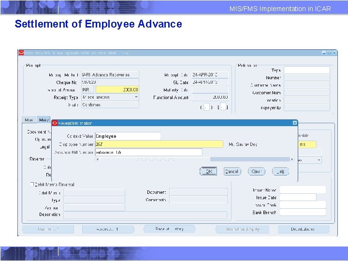Click the right arrow of dialog scrollbar
Image resolution: width=348 pixels, height=261 pixels.
[292, 159]
